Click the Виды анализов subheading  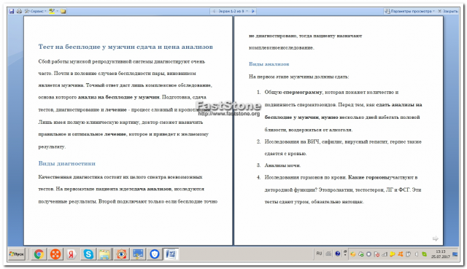269,64
